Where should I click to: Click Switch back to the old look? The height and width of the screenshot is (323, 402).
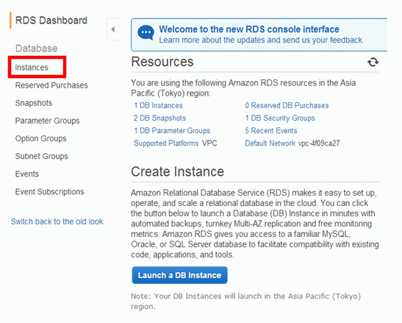[x=57, y=221]
